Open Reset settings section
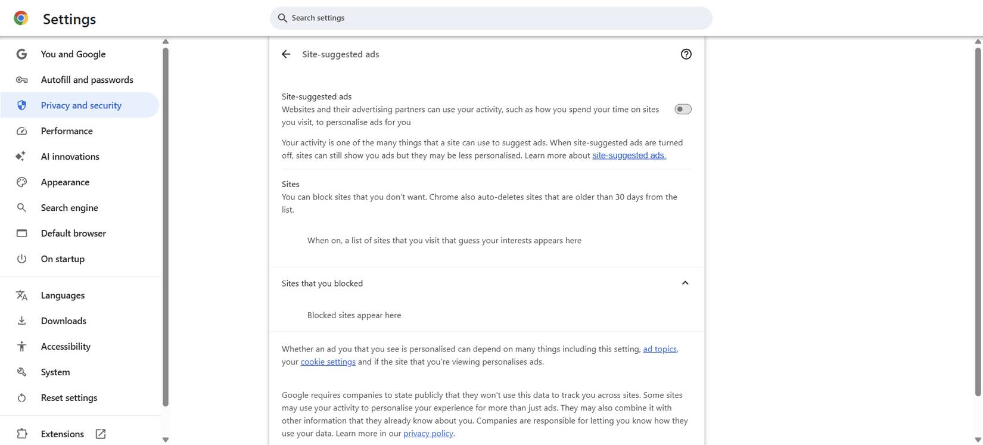Viewport: 983px width, 445px height. click(69, 398)
